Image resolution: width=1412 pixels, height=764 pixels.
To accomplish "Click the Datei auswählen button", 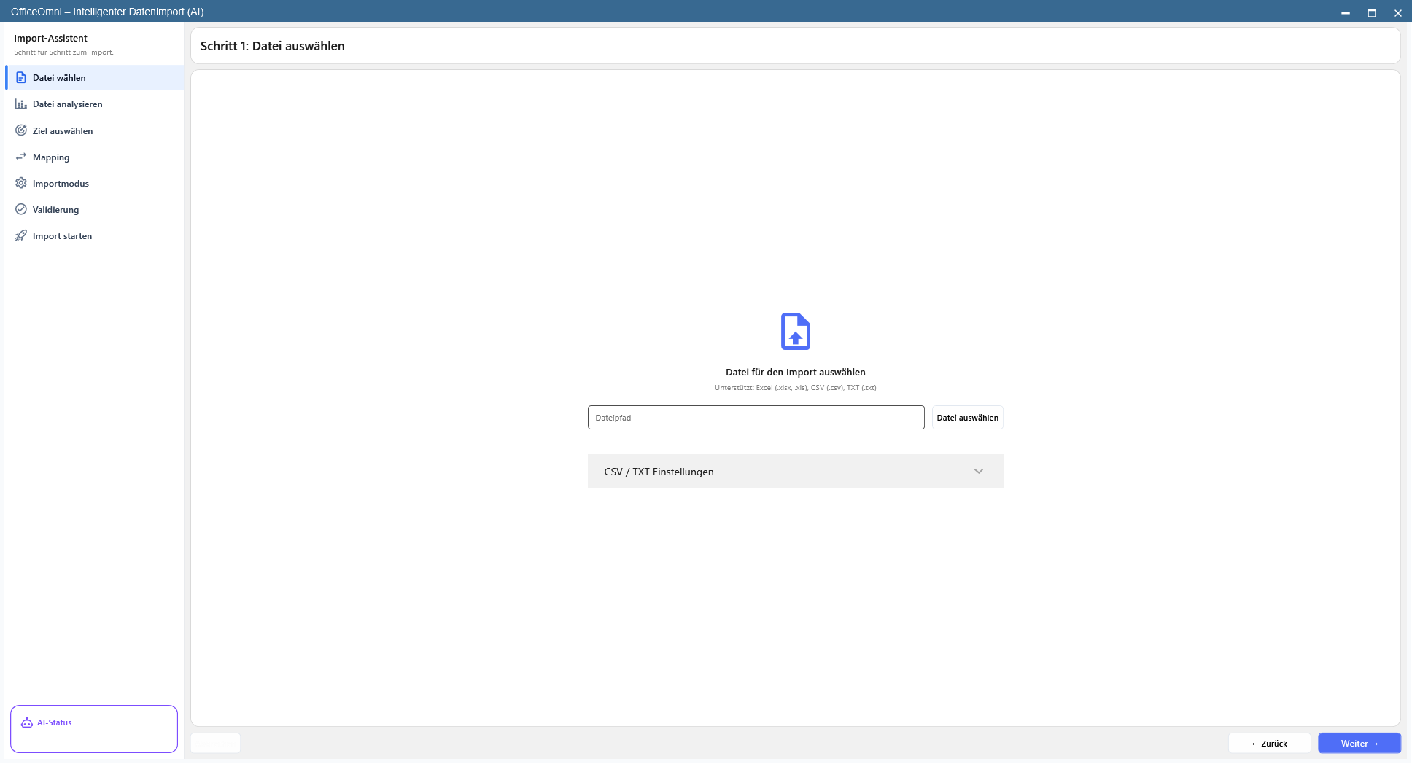I will pos(968,418).
